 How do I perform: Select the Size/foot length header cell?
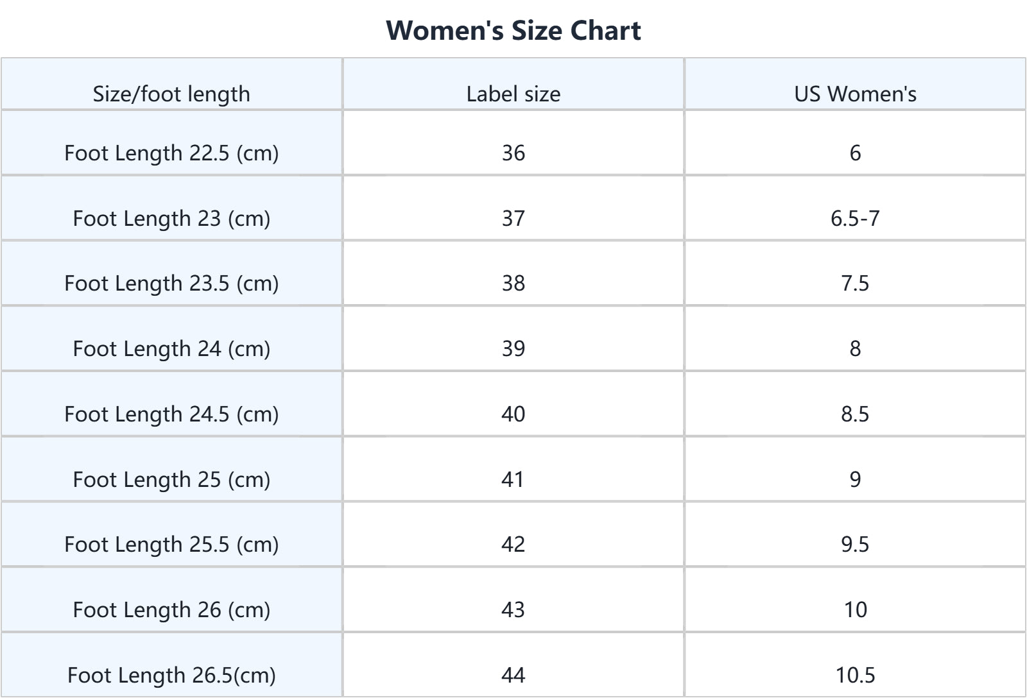click(x=171, y=94)
